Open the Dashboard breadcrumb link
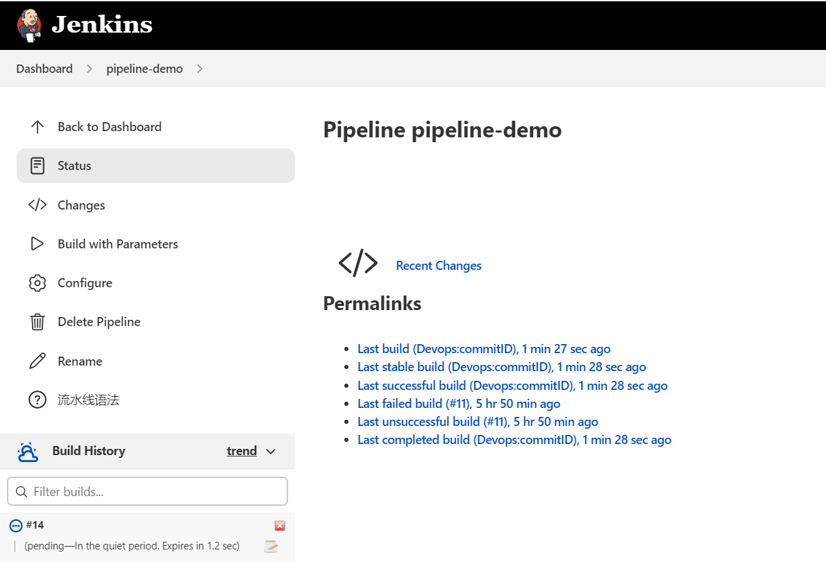The height and width of the screenshot is (564, 826). (x=44, y=69)
